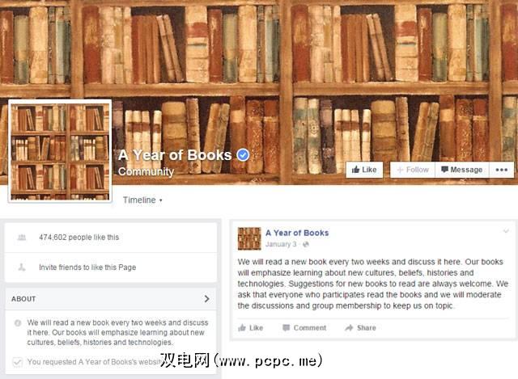Click the info icon in About description
This screenshot has width=518, height=379.
[x=18, y=322]
